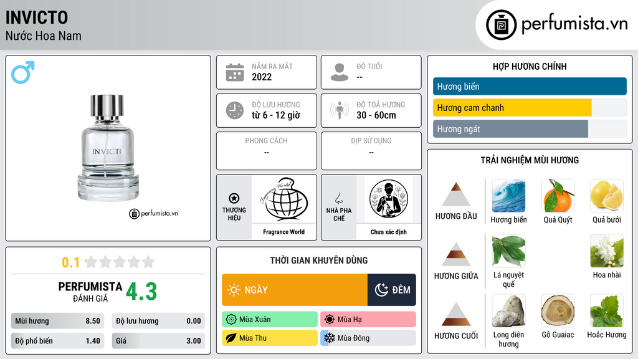Click the Trải nghiệm mùi hương heading
The image size is (638, 359).
(x=530, y=160)
